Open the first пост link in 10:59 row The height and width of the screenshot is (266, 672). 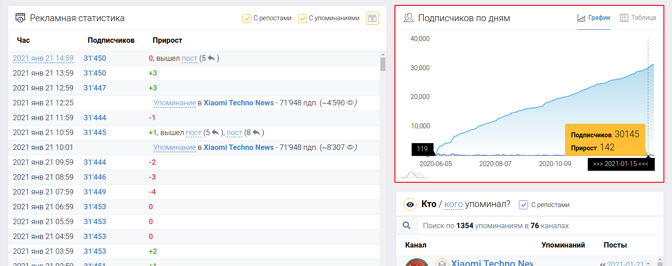[x=194, y=132]
